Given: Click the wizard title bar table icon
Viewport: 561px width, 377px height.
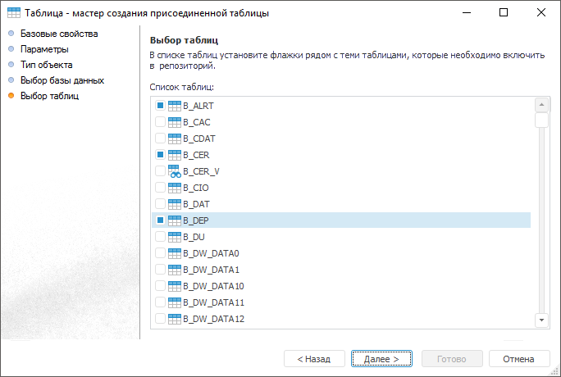Looking at the screenshot, I should [14, 13].
